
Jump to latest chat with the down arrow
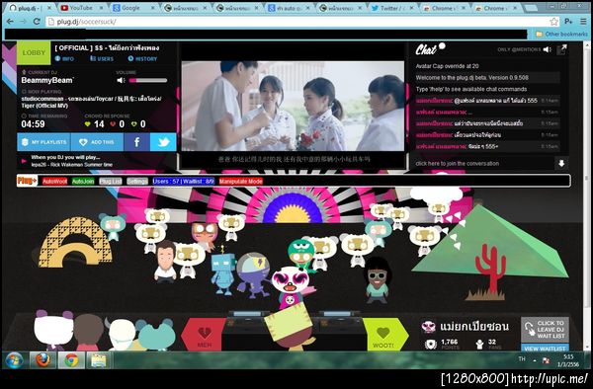click(x=561, y=164)
